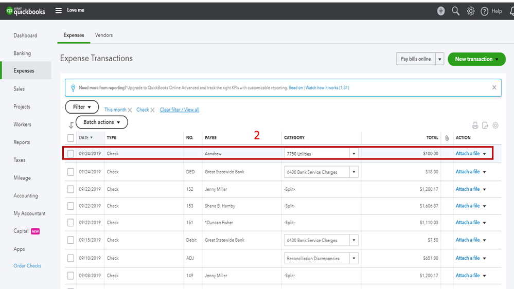This screenshot has height=289, width=514.
Task: Expand the Filter dropdown
Action: coord(82,107)
